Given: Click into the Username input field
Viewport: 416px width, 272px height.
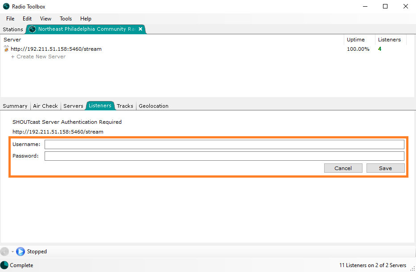Looking at the screenshot, I should point(224,144).
